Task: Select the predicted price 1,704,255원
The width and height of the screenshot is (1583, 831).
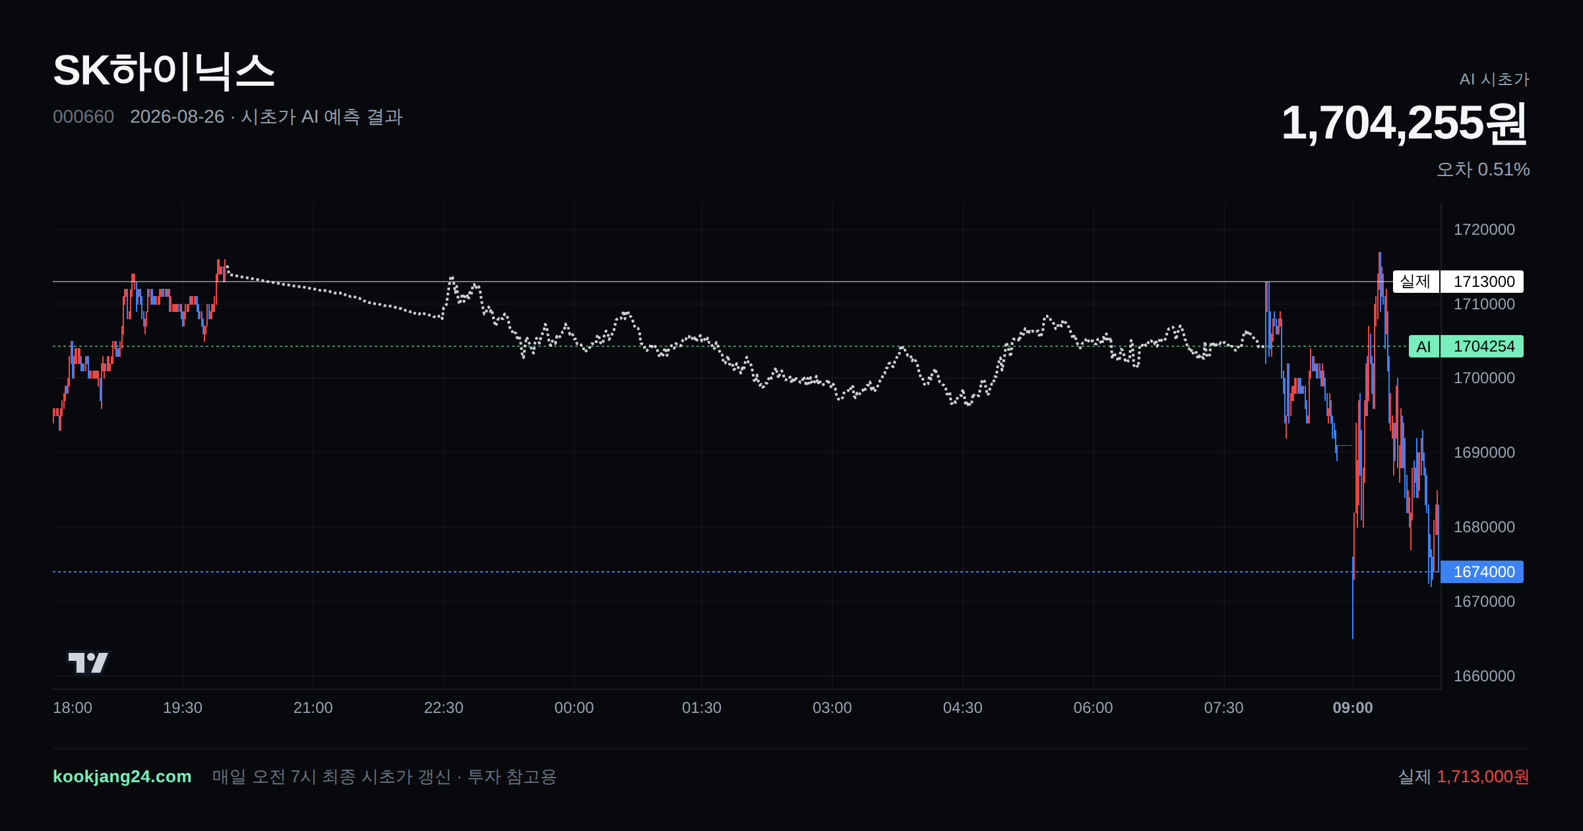Action: coord(1404,123)
